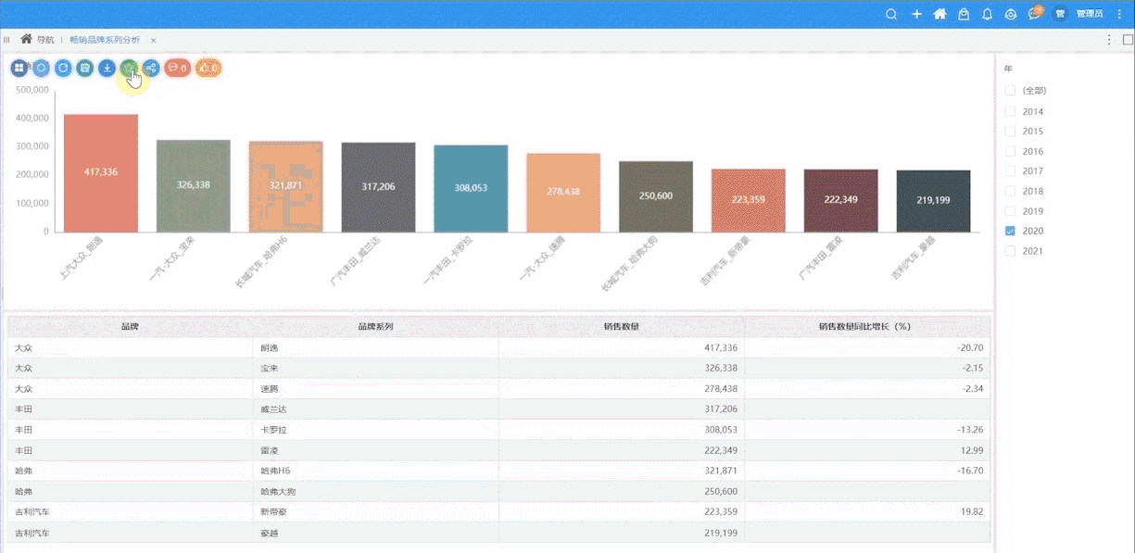Click the square fullscreen icon in tab bar
The width and height of the screenshot is (1135, 553).
point(1128,40)
